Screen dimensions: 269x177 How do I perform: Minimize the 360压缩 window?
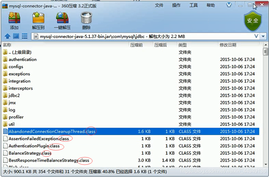click(240, 6)
